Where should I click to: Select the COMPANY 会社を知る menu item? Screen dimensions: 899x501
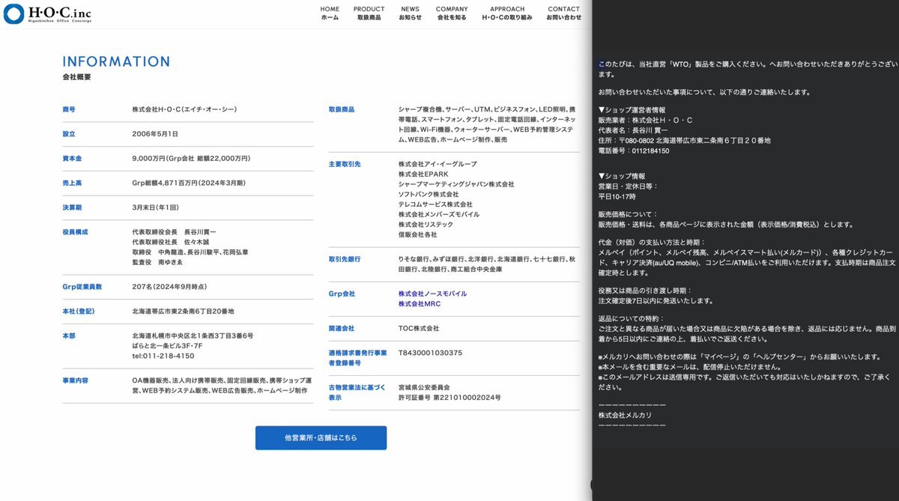(x=452, y=13)
